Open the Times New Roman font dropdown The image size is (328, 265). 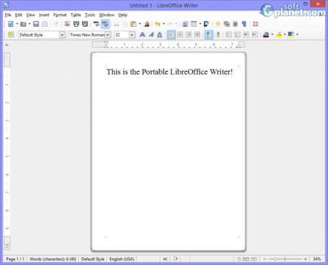click(108, 35)
